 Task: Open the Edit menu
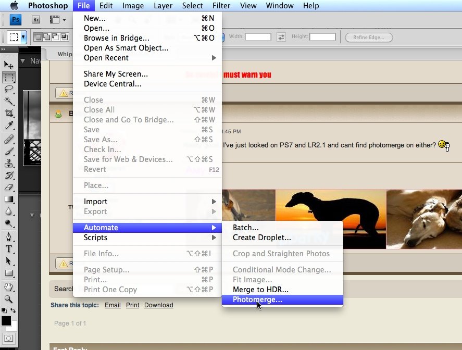[x=106, y=6]
